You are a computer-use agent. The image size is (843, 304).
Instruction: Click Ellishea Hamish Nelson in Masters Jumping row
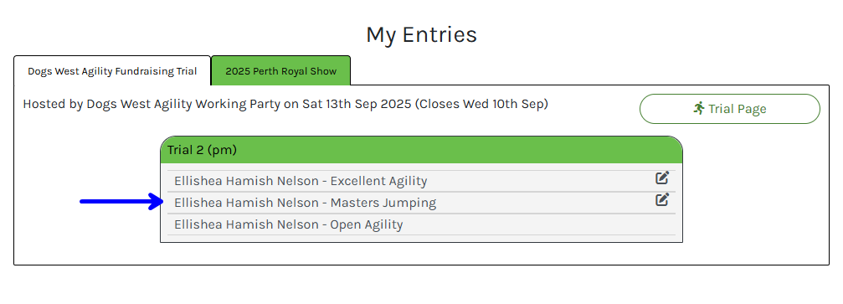coord(246,203)
